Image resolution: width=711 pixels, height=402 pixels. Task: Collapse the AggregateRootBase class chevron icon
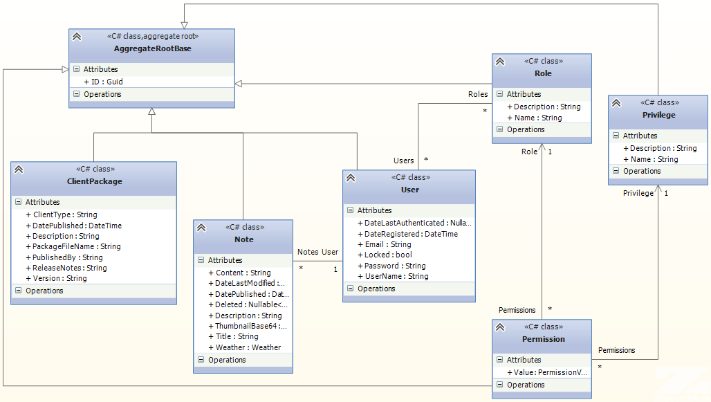pyautogui.click(x=77, y=37)
